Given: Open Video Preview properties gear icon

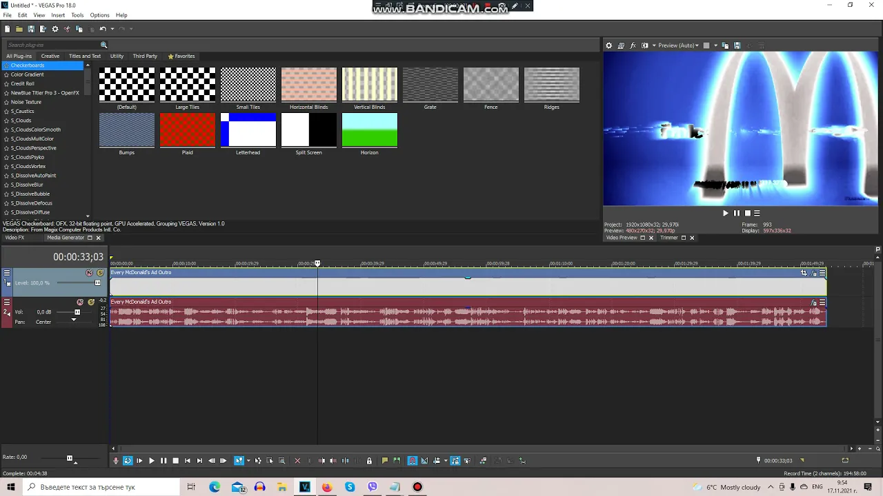Looking at the screenshot, I should pyautogui.click(x=608, y=45).
